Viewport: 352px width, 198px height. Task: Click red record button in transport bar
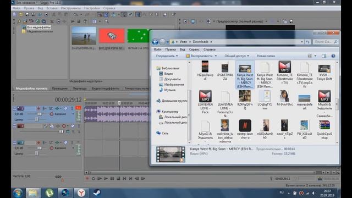click(87, 179)
